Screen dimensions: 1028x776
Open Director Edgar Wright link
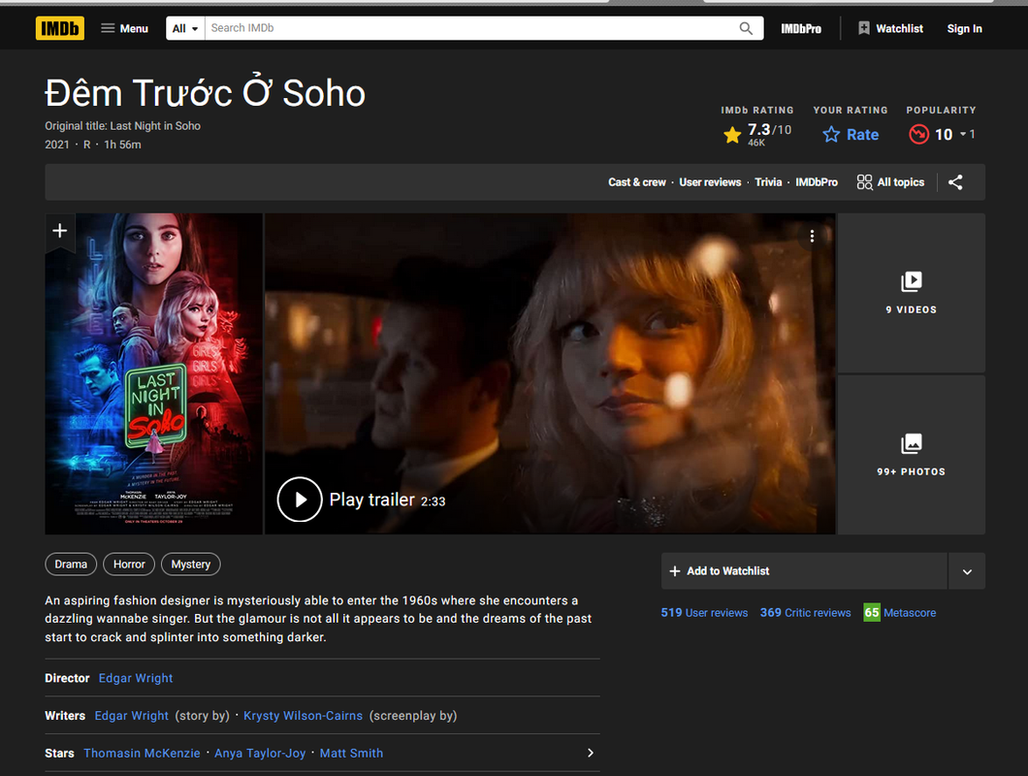136,678
